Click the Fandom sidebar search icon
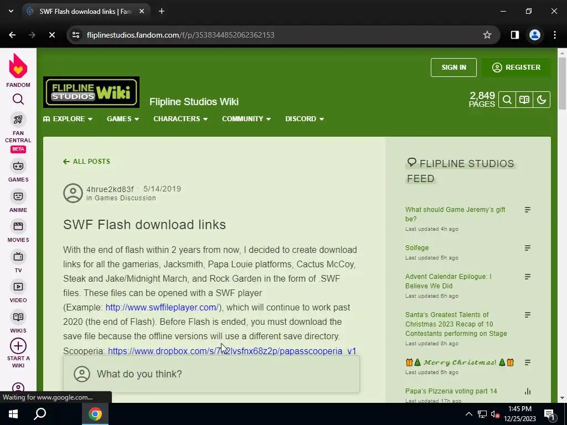 pyautogui.click(x=18, y=99)
